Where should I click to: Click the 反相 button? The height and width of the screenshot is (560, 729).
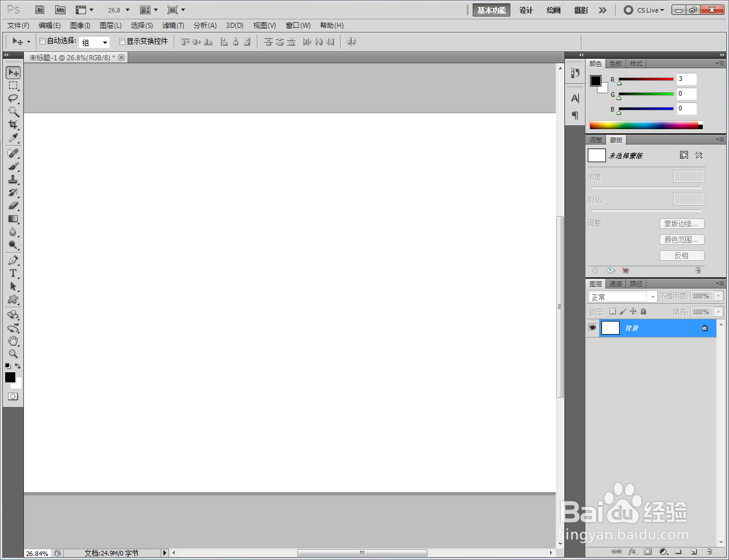(682, 256)
